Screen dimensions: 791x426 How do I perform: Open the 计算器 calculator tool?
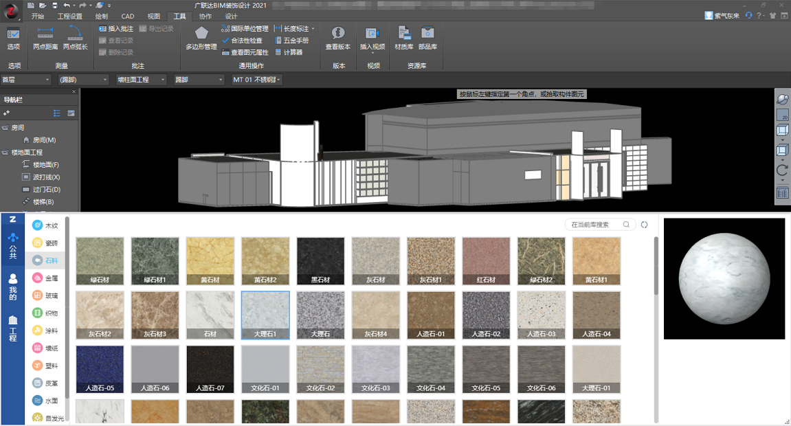pos(288,52)
